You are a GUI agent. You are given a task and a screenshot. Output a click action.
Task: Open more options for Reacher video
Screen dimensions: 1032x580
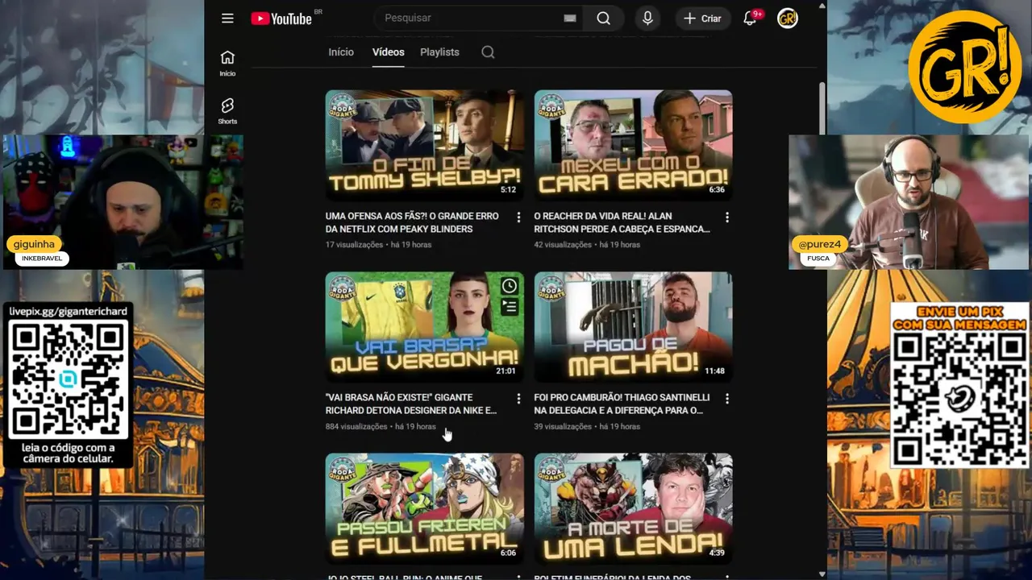[727, 217]
